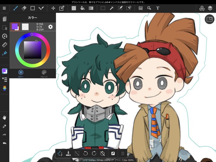Select the Move tool

[53, 8]
